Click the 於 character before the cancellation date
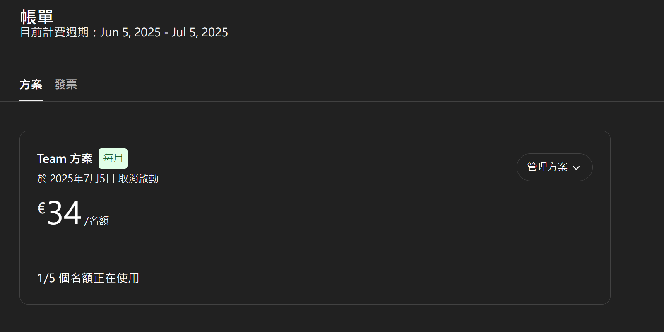664x332 pixels. click(42, 179)
